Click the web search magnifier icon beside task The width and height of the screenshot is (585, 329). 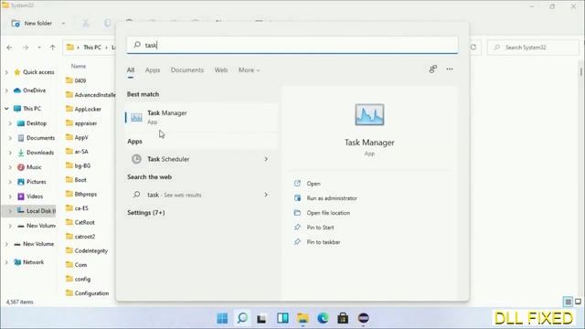tap(137, 195)
